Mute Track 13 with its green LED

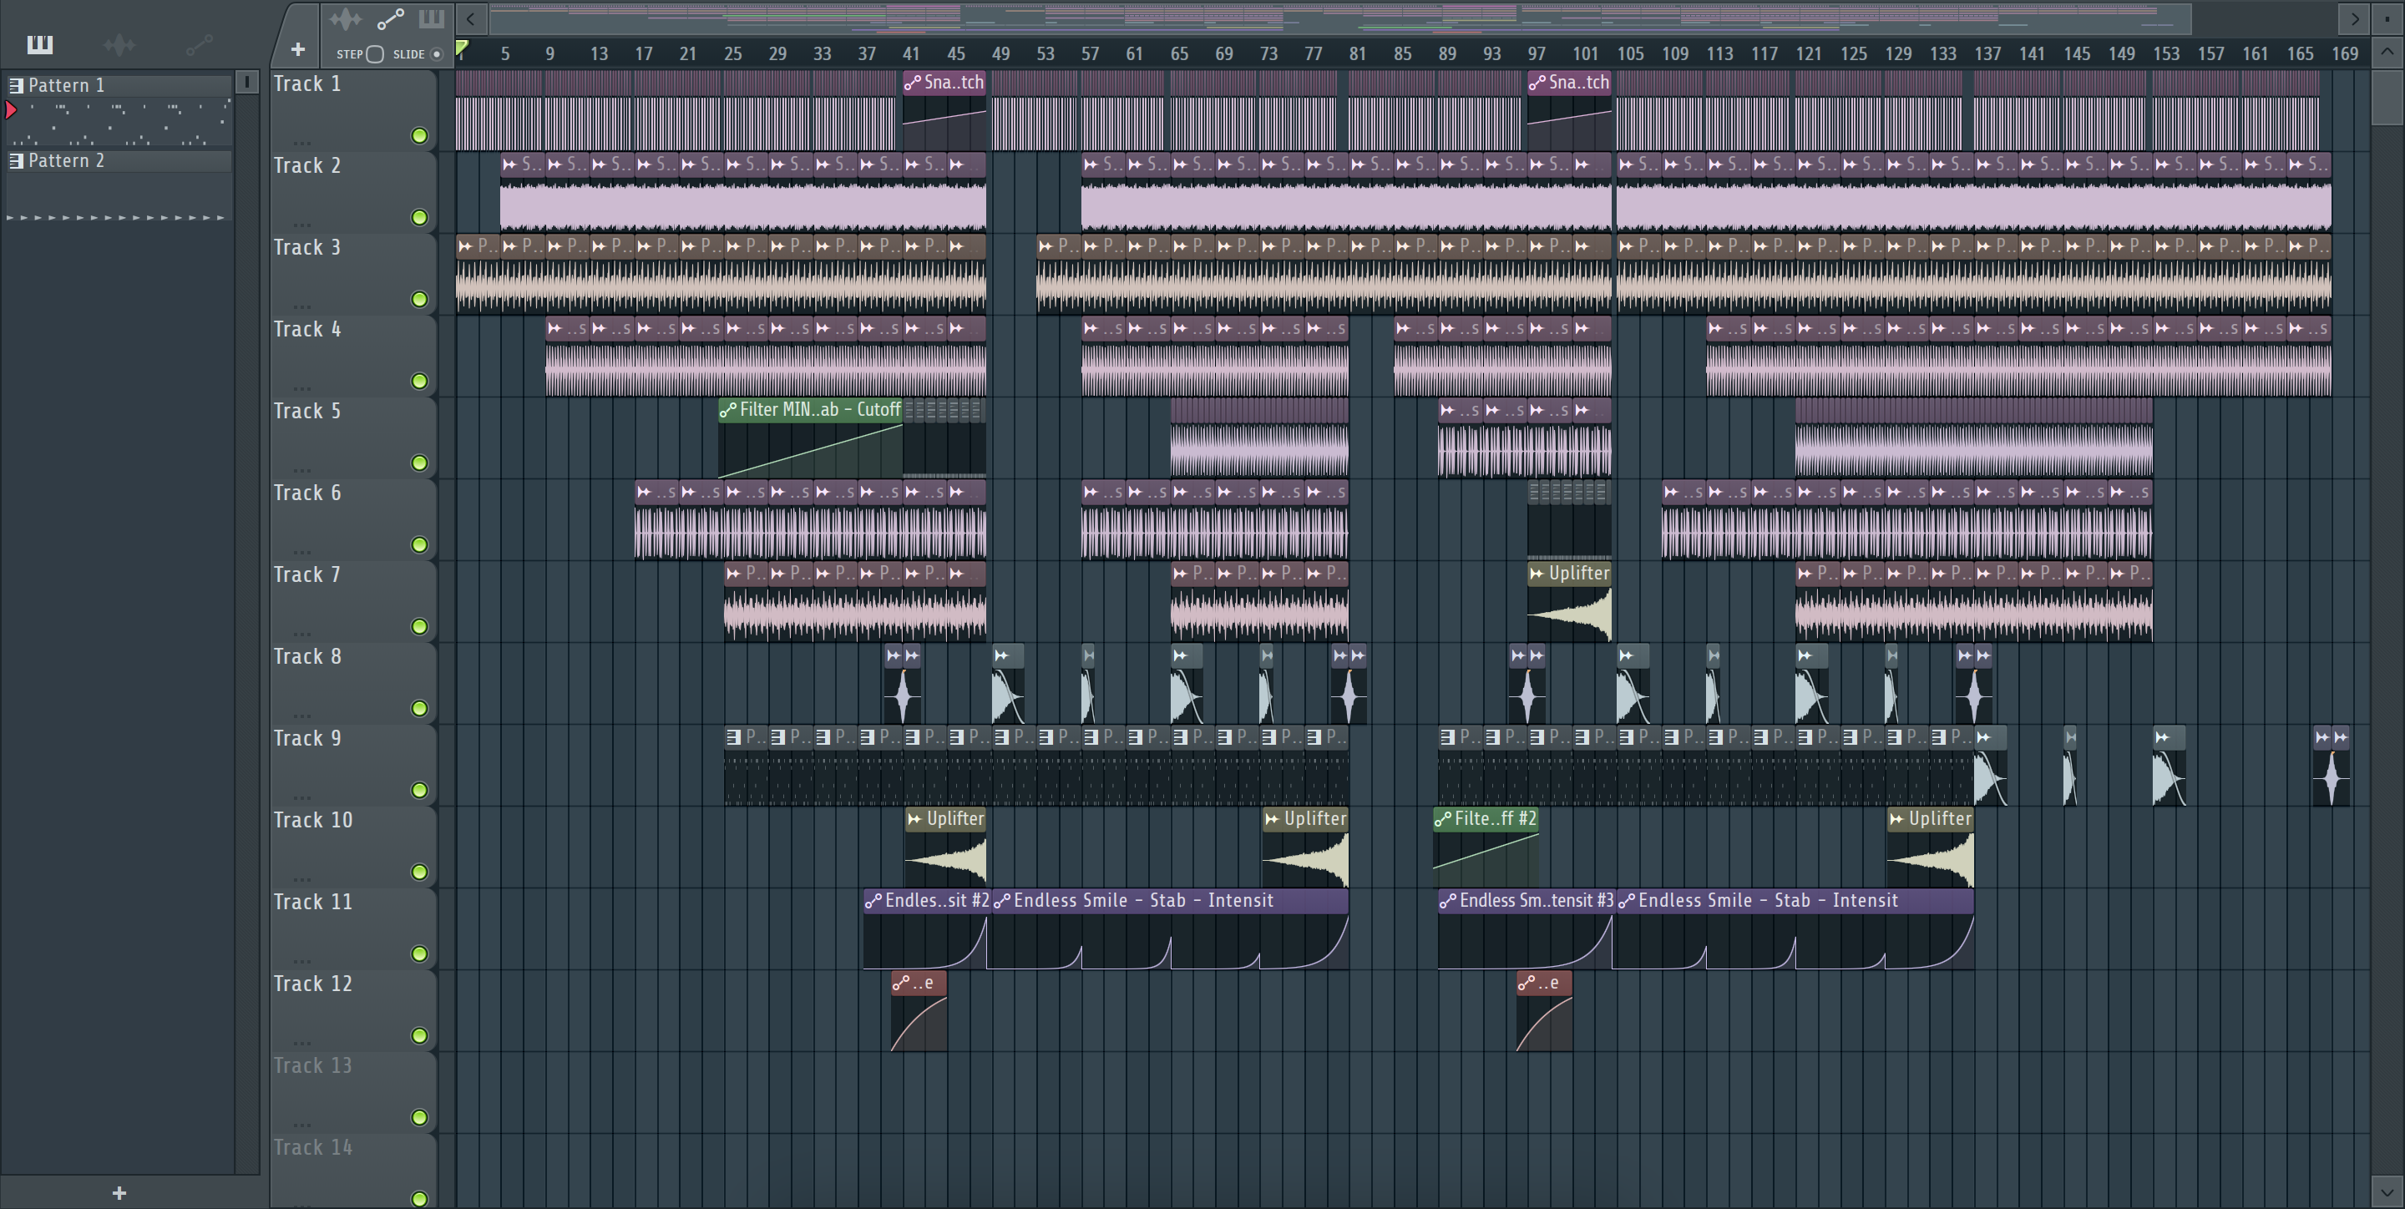pos(420,1117)
